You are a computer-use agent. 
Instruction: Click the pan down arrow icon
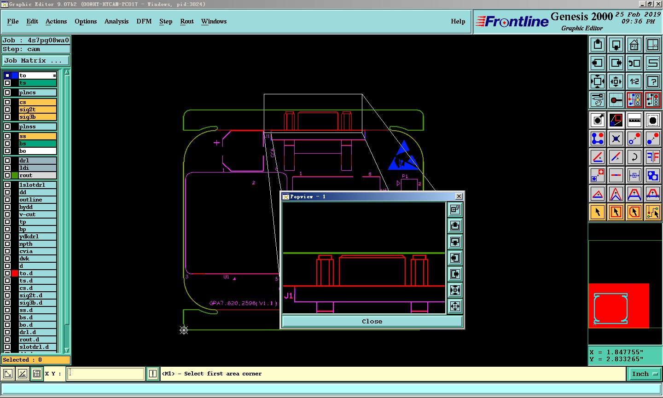coord(616,45)
